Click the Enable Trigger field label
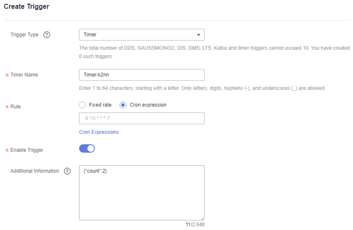 click(27, 150)
